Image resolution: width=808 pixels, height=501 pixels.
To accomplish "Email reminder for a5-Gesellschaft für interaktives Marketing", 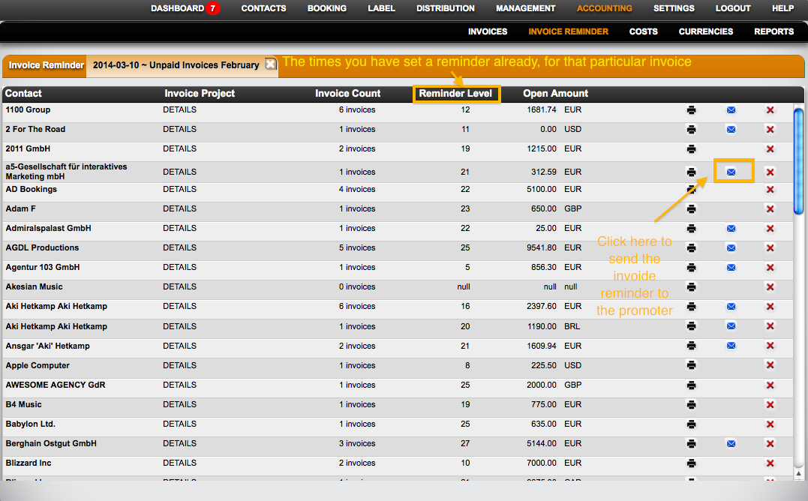I will [731, 172].
